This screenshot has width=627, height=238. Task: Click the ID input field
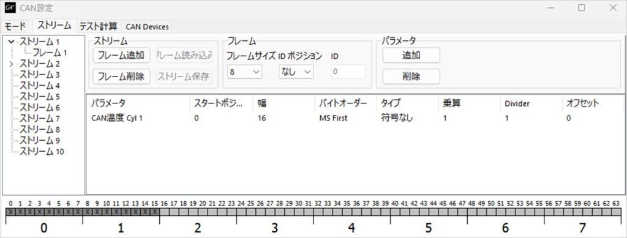tap(348, 72)
